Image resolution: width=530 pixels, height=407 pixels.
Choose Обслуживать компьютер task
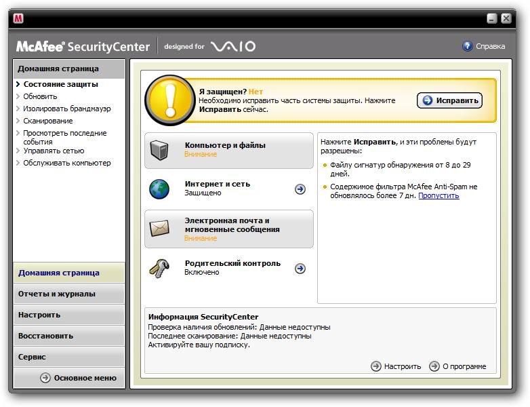click(67, 163)
